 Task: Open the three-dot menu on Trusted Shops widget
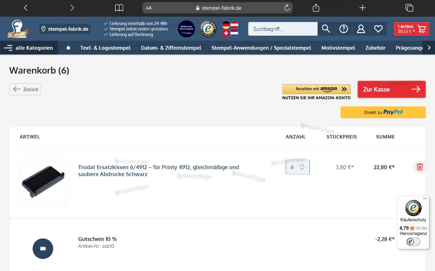(x=425, y=199)
